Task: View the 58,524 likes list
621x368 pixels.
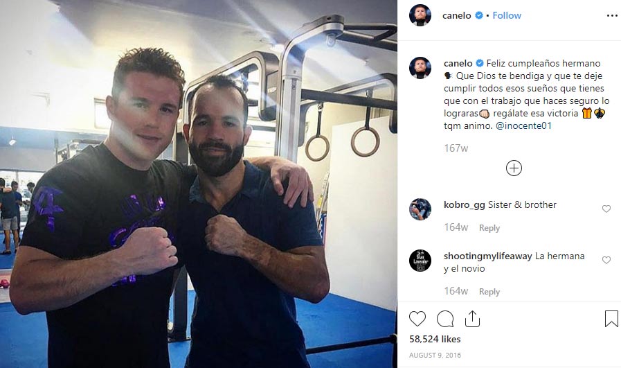Action: click(x=435, y=339)
